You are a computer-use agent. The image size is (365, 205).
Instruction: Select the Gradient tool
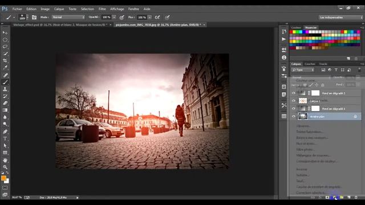pyautogui.click(x=5, y=110)
